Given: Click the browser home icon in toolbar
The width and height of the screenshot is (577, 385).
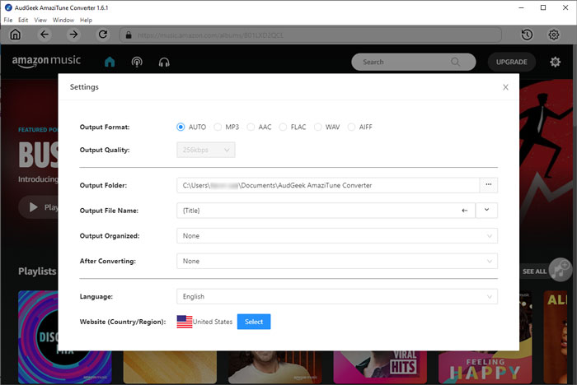Looking at the screenshot, I should pyautogui.click(x=15, y=35).
